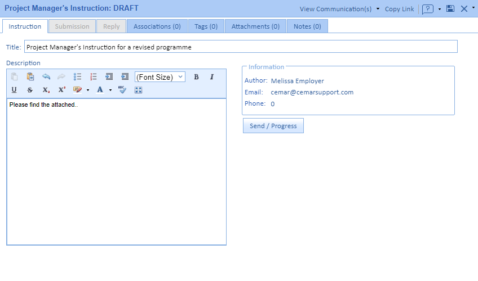Screen dimensions: 478x281
Task: Insert a numbered list
Action: pos(94,77)
